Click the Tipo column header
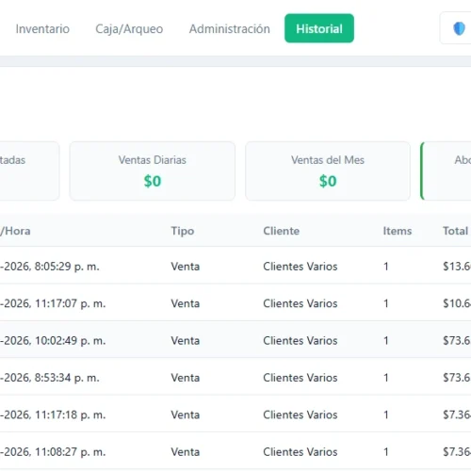This screenshot has width=471, height=471. coord(183,231)
